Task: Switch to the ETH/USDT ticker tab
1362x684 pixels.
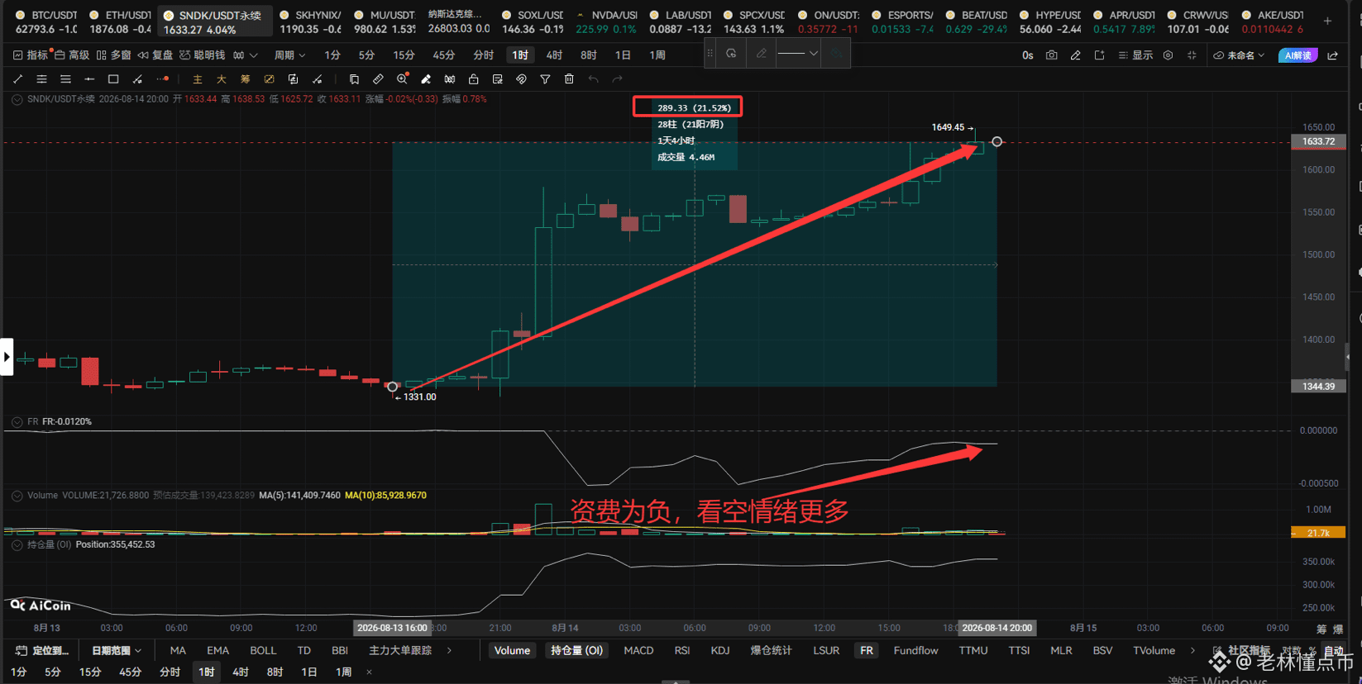Action: (120, 21)
